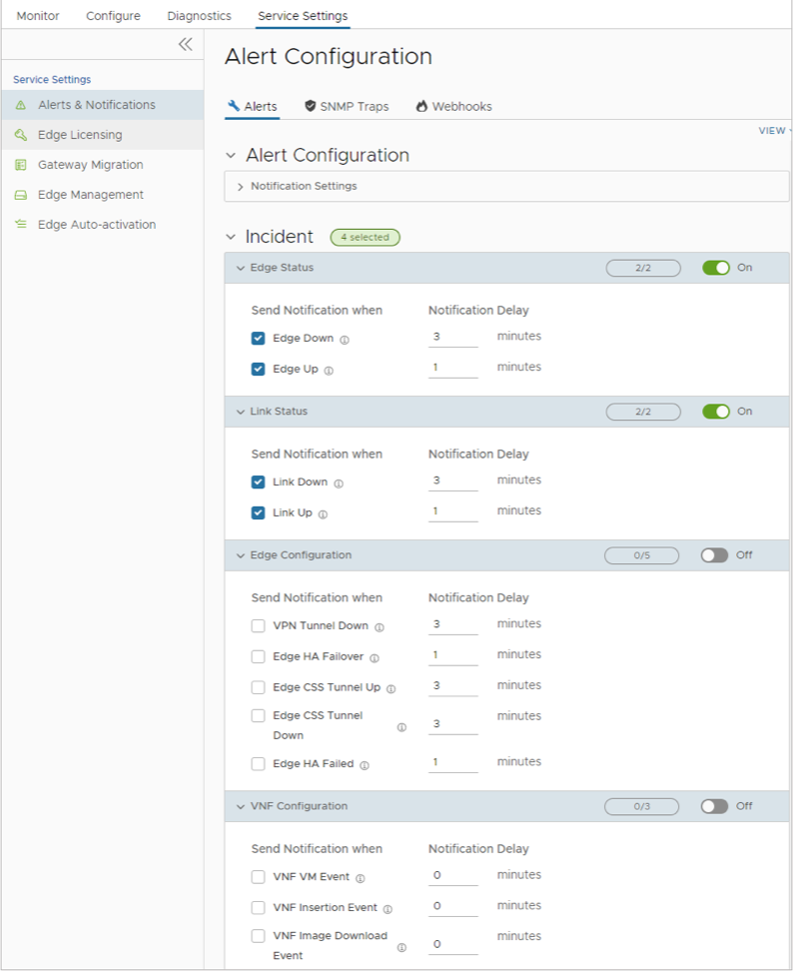Click the Edge Management sidebar icon

pos(21,195)
